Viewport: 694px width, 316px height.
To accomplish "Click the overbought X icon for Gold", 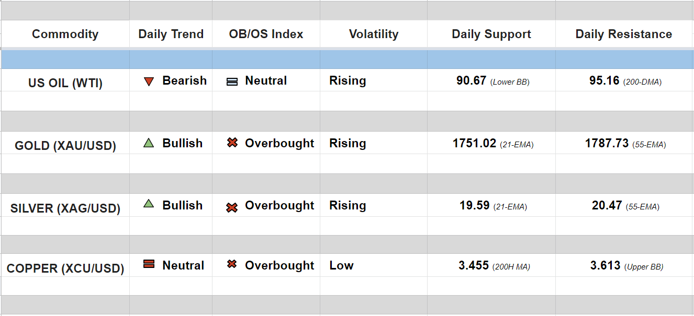I will point(232,143).
